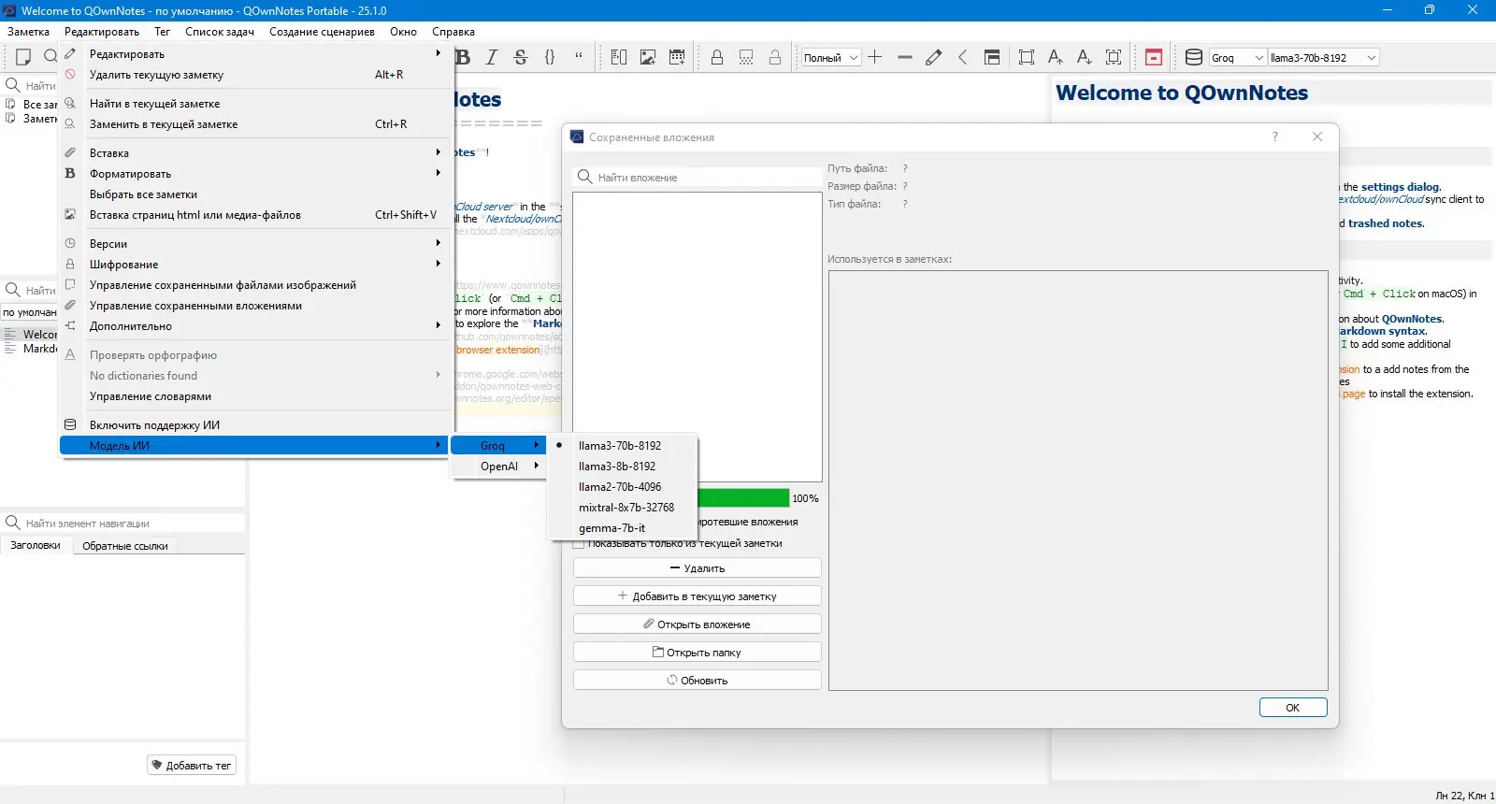Click the dotted keyboard icon between the padlocks
The image size is (1496, 804).
pos(746,57)
